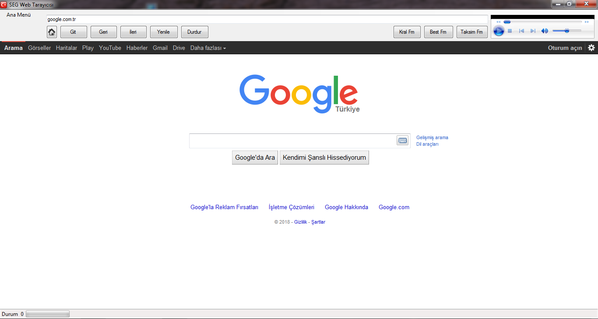Image resolution: width=598 pixels, height=319 pixels.
Task: Skip to next track in media player
Action: coord(533,31)
